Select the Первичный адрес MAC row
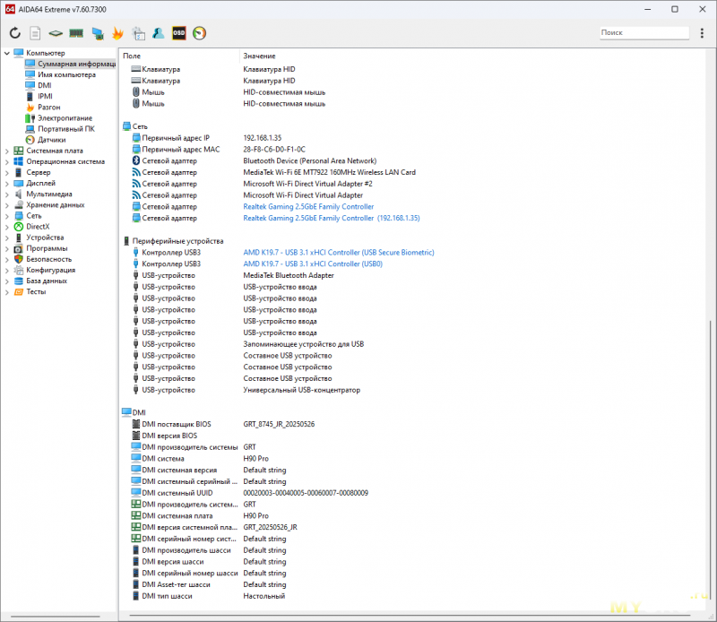This screenshot has width=717, height=622. (411, 150)
